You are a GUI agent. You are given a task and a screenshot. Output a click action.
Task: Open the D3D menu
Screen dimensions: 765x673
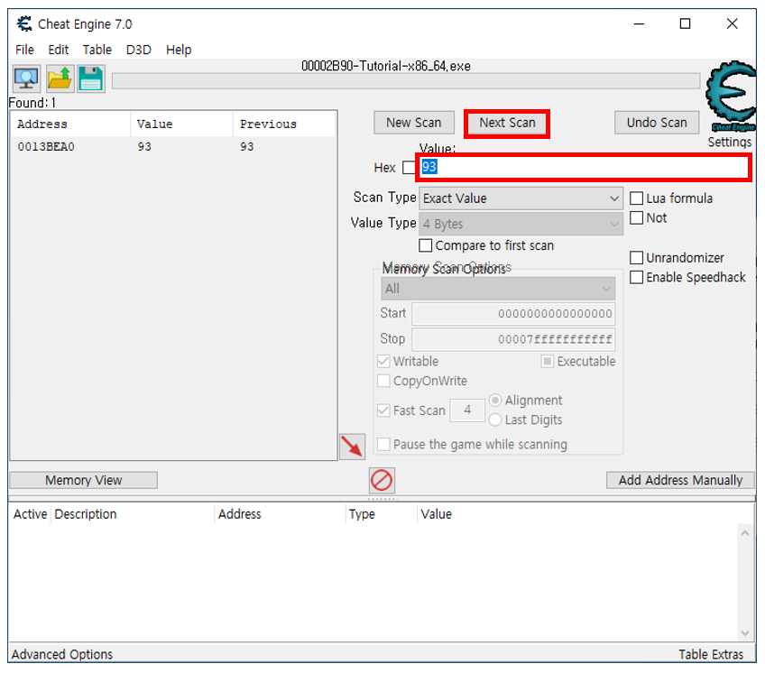pyautogui.click(x=139, y=50)
